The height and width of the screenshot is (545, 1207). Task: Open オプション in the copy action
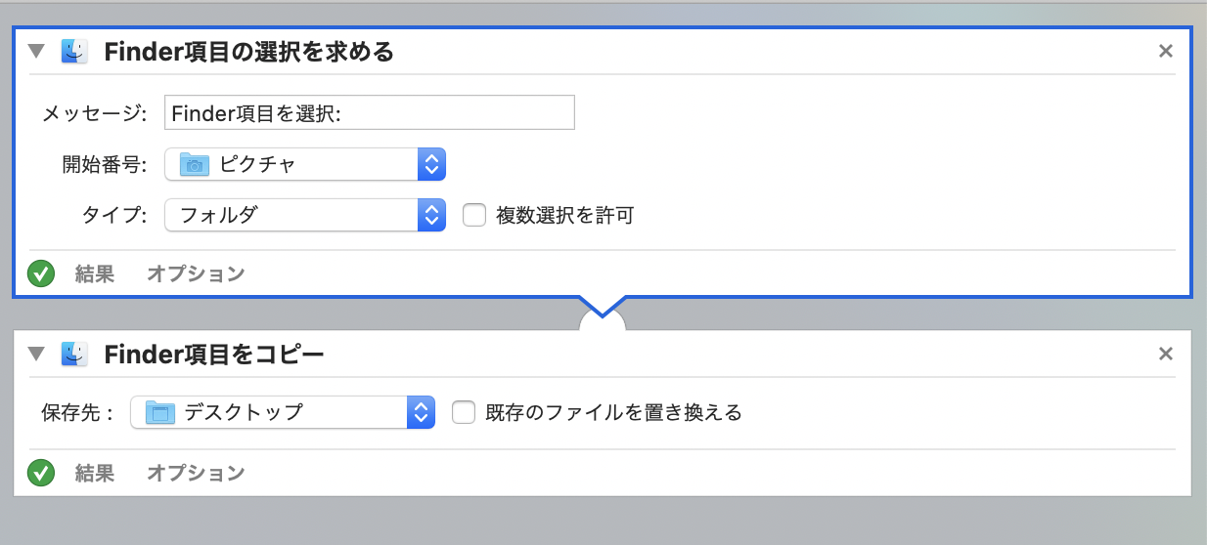click(x=196, y=474)
